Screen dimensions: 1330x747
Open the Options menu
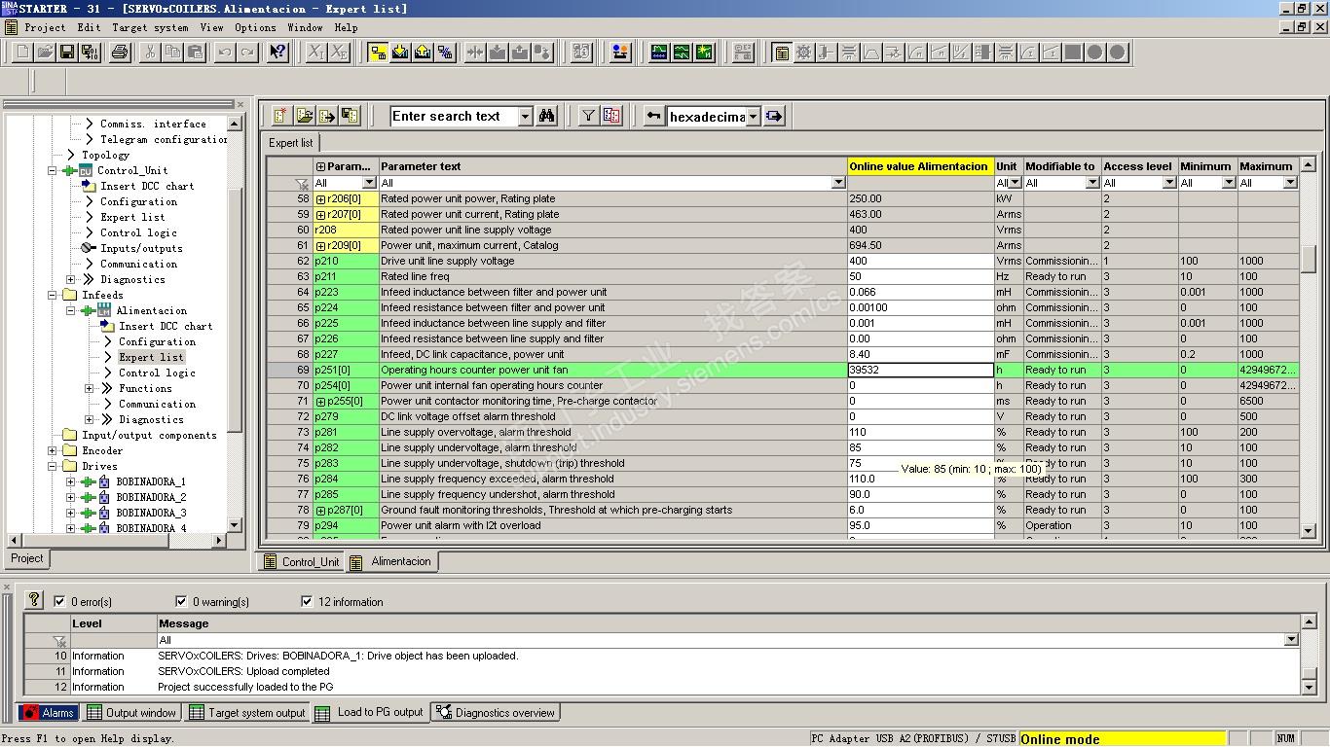(x=255, y=27)
